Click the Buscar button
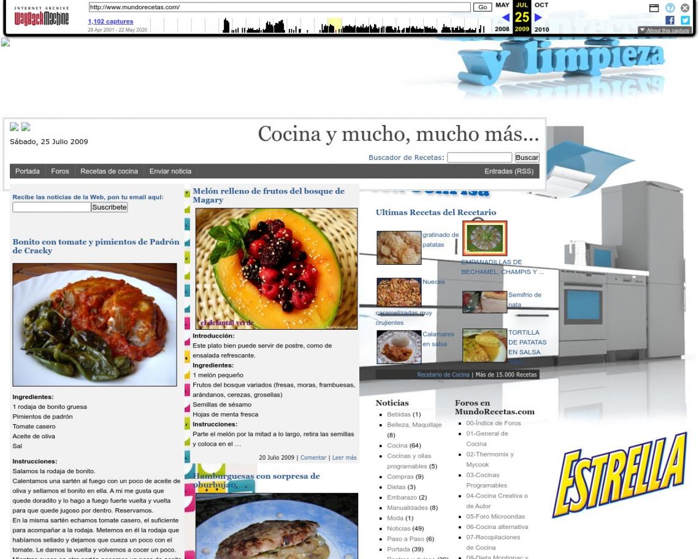The height and width of the screenshot is (559, 699). 527,158
